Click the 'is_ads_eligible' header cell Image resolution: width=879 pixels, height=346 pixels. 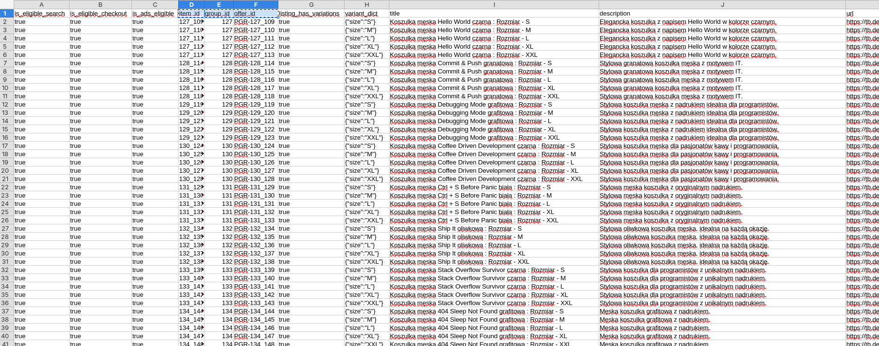(x=155, y=14)
